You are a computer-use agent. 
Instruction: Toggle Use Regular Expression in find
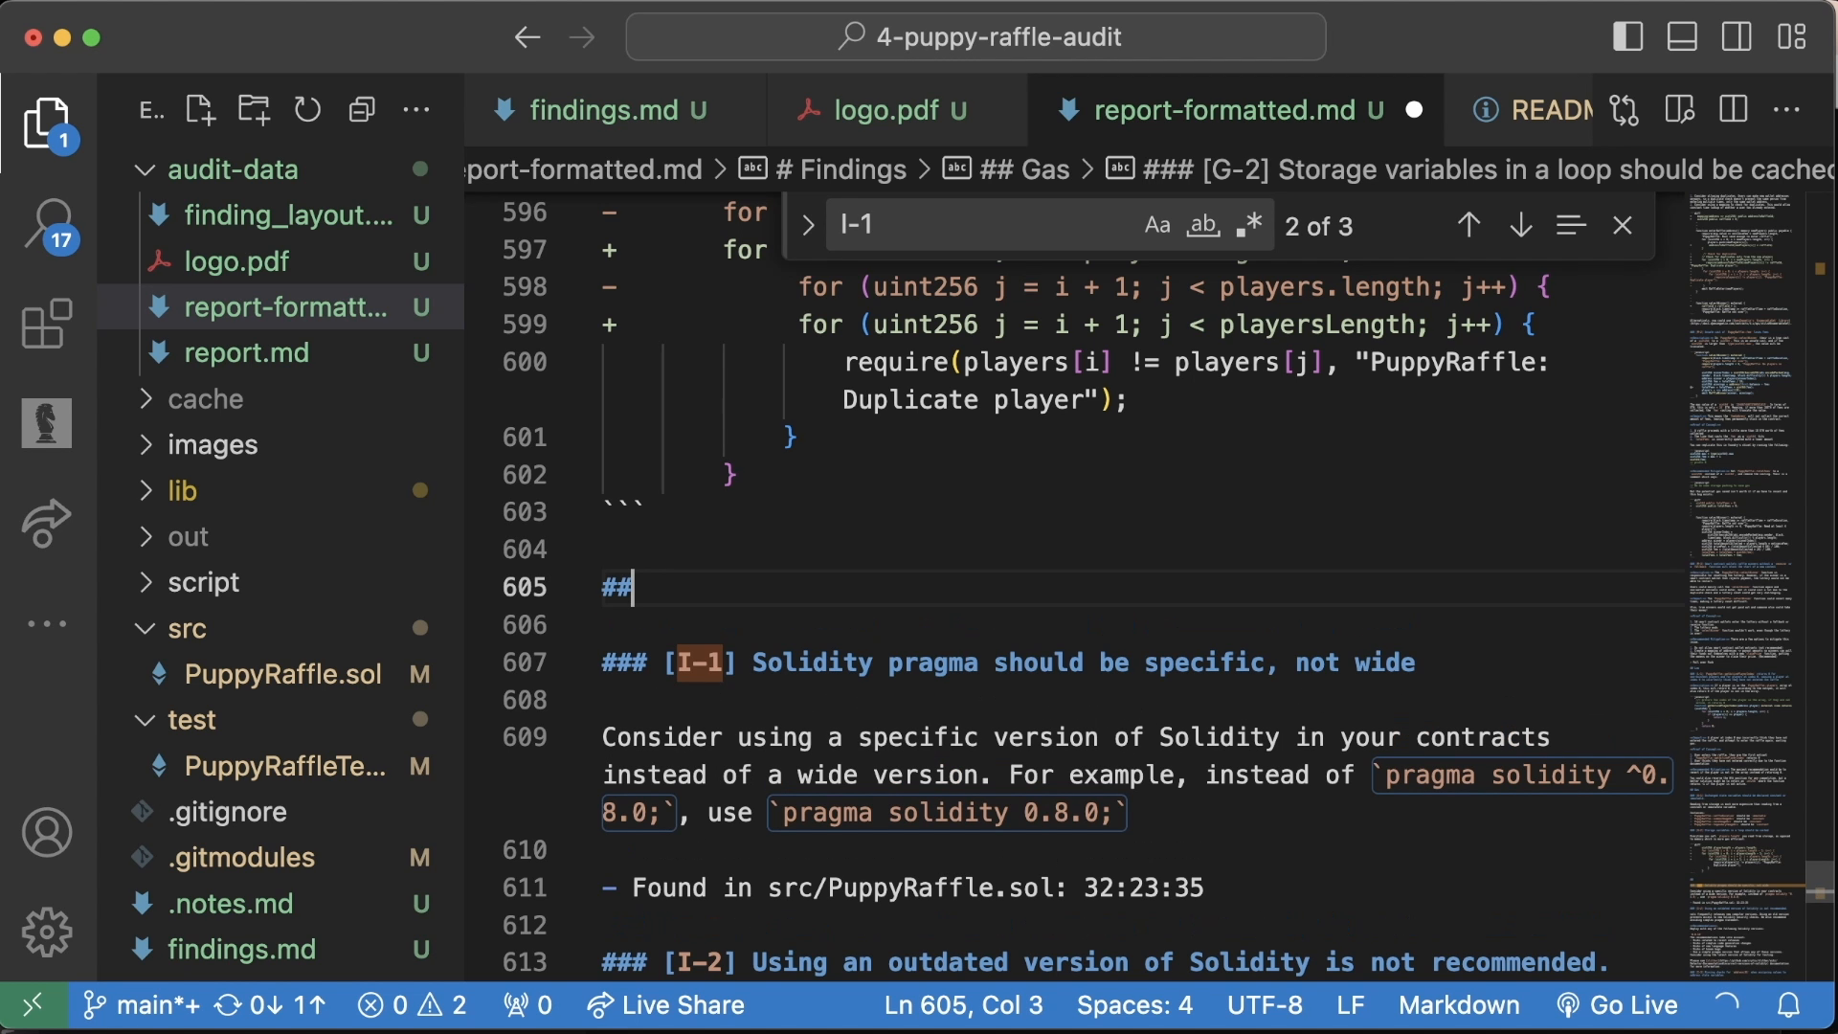(1248, 226)
